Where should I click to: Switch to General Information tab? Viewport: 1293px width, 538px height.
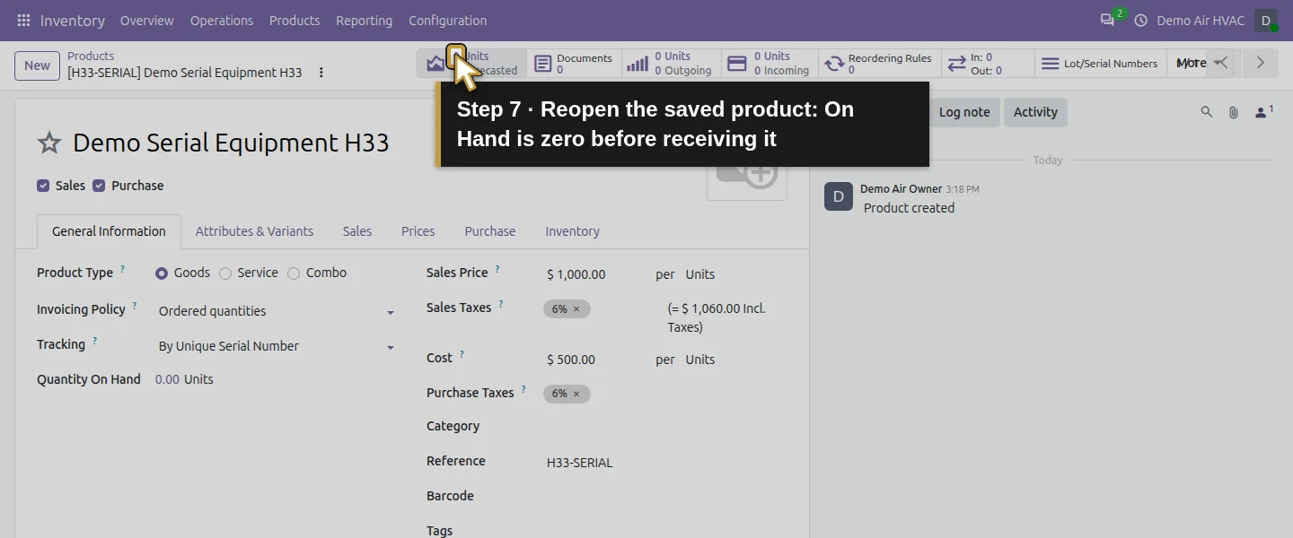tap(109, 231)
